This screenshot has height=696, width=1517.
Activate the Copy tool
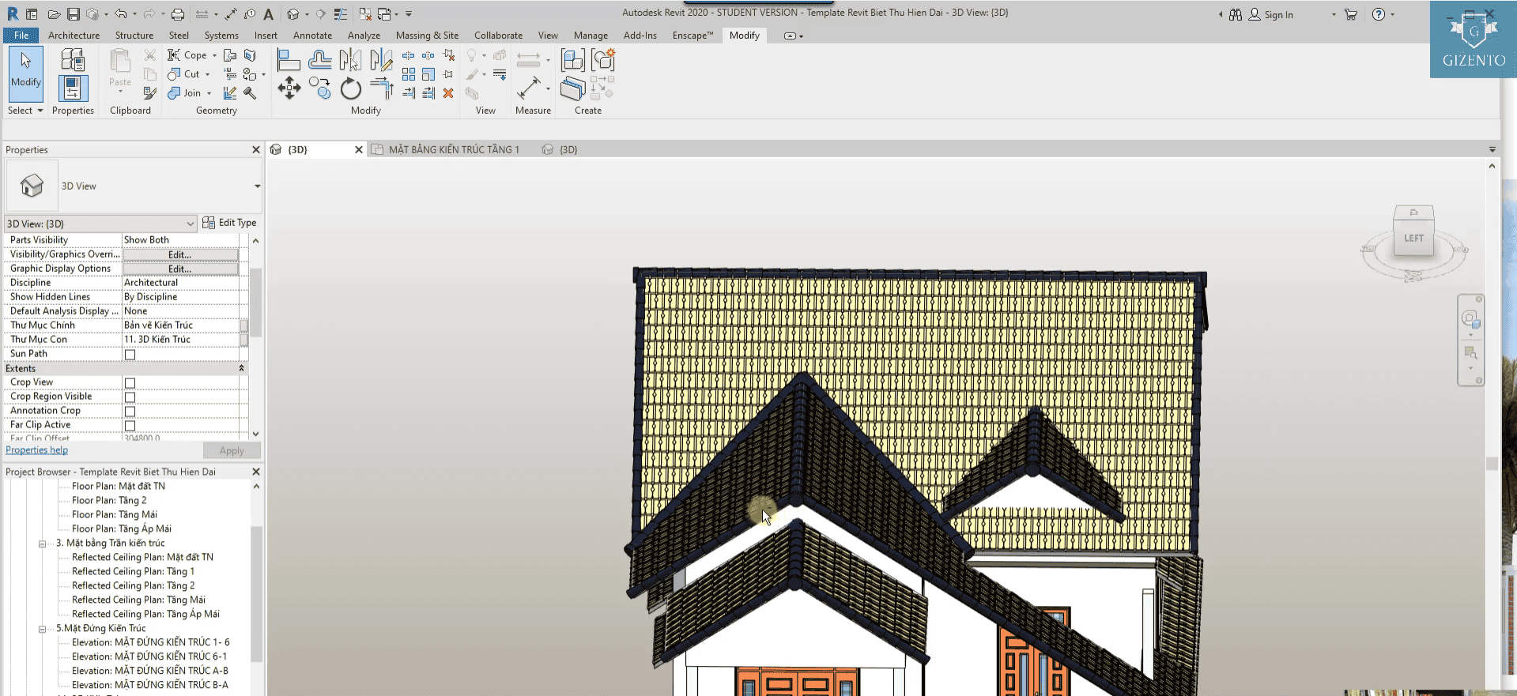[319, 88]
